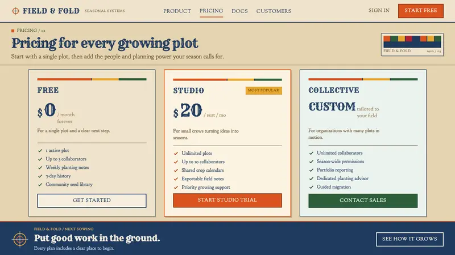Click the COLLECTIVE plan title
The image size is (455, 255).
tap(334, 90)
